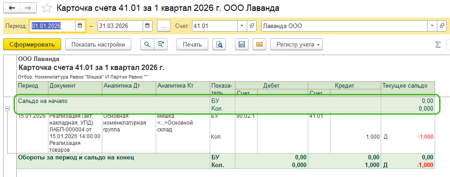This screenshot has width=450, height=177.
Task: Add report to favorites with star icon
Action: pyautogui.click(x=47, y=8)
